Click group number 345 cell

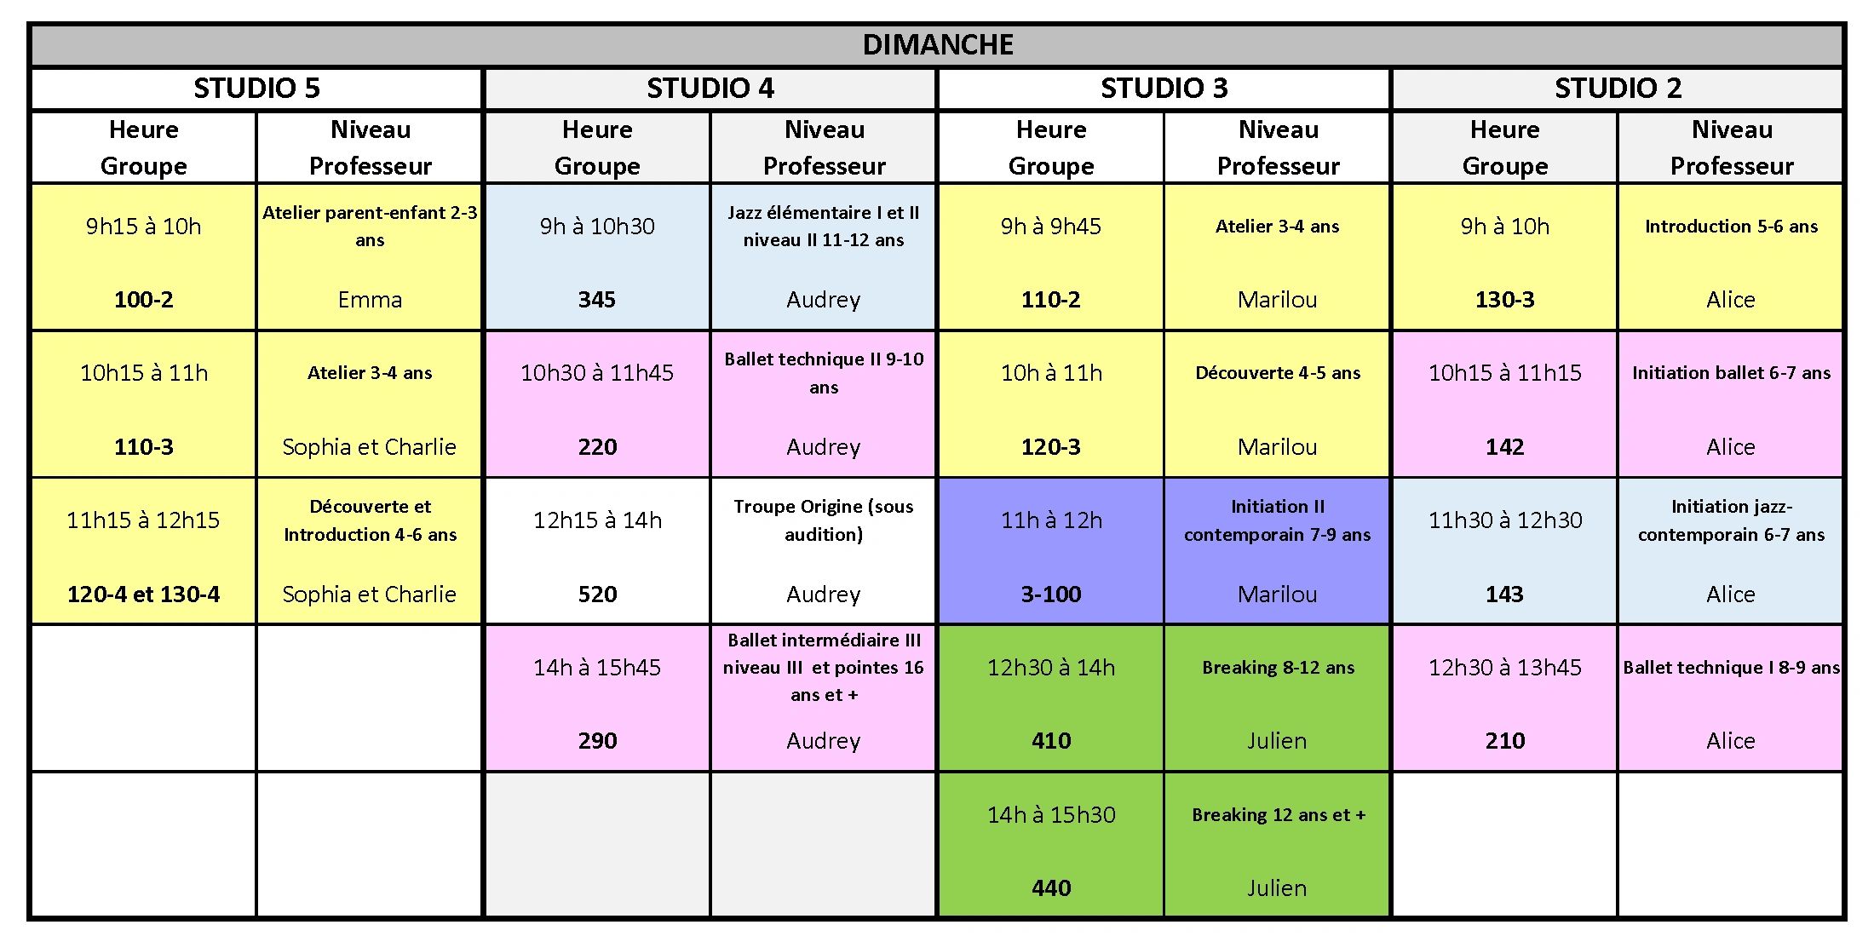[597, 300]
